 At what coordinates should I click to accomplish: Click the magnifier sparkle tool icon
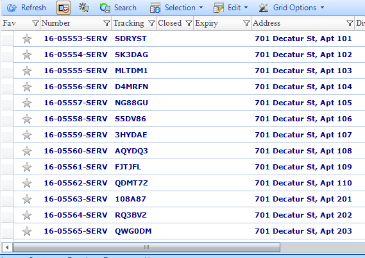84,8
